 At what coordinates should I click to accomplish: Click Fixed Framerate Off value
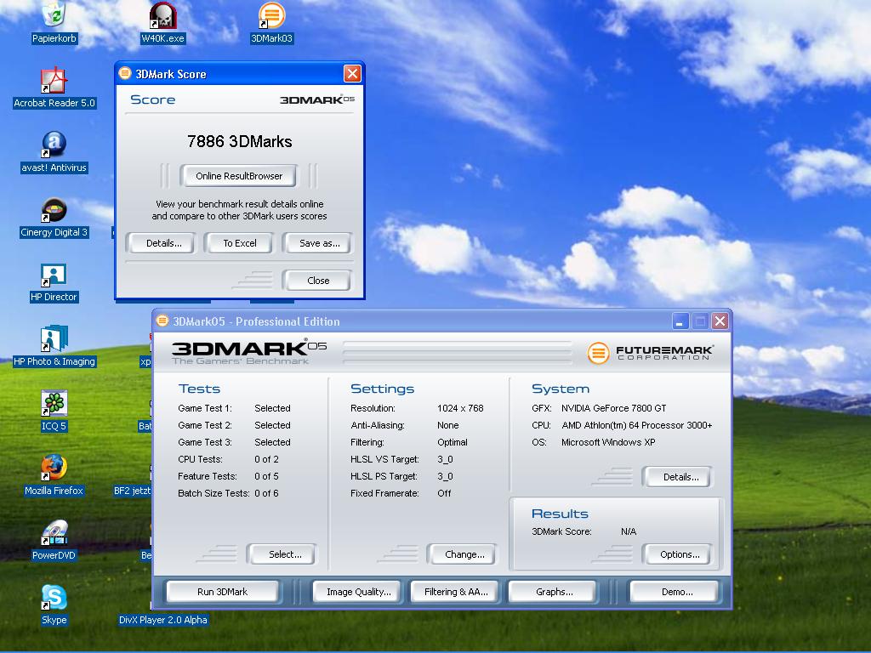(444, 493)
